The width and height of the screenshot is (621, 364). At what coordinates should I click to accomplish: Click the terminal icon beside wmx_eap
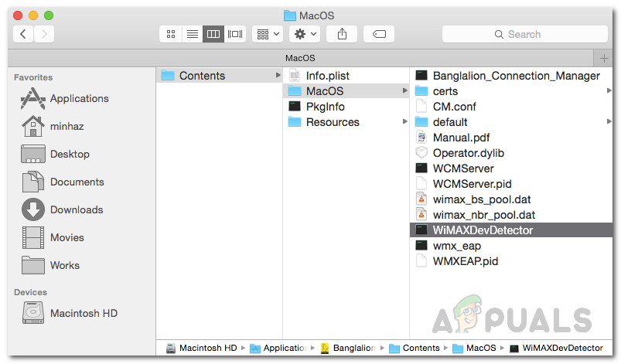pyautogui.click(x=421, y=245)
